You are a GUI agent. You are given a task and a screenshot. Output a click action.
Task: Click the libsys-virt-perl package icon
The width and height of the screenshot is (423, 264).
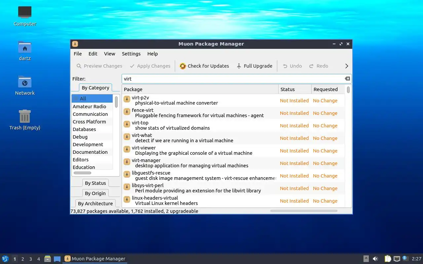(127, 187)
